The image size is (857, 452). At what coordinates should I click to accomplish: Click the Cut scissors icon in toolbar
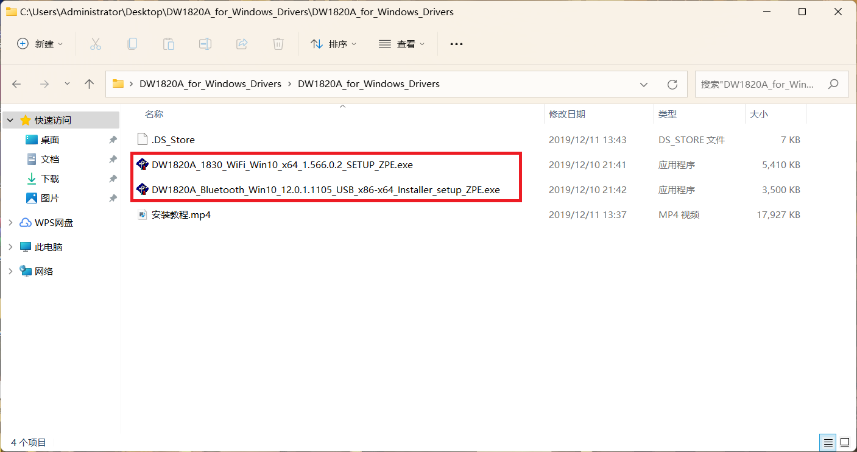click(95, 44)
